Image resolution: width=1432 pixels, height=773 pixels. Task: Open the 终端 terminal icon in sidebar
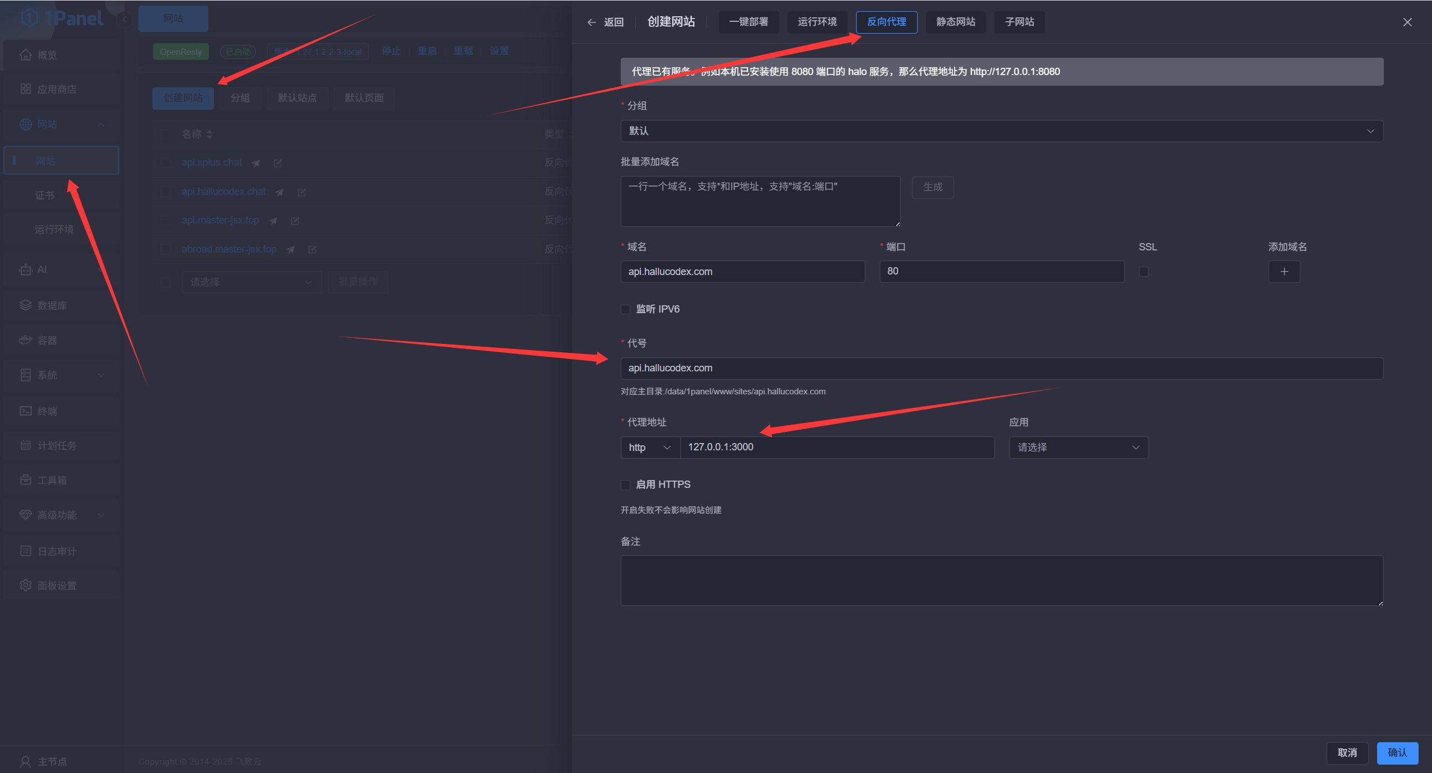coord(25,411)
